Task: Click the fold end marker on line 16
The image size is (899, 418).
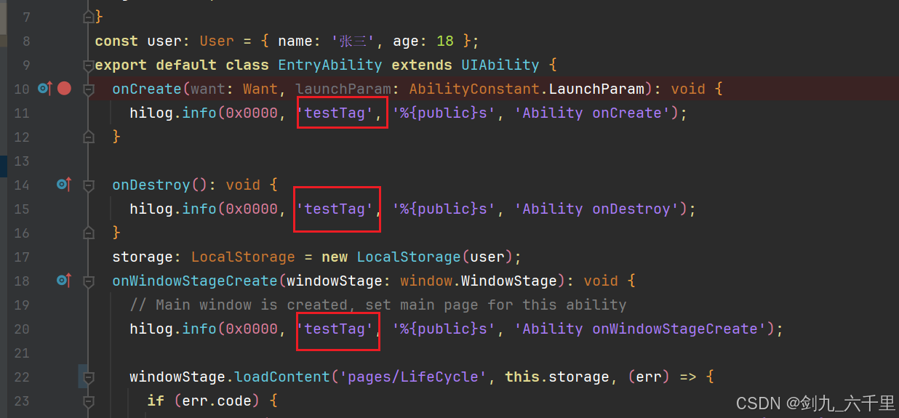Action: (89, 233)
